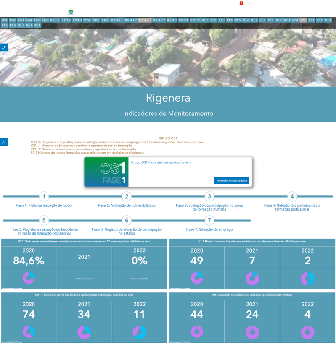Open the R2.5 tab

[303, 20]
